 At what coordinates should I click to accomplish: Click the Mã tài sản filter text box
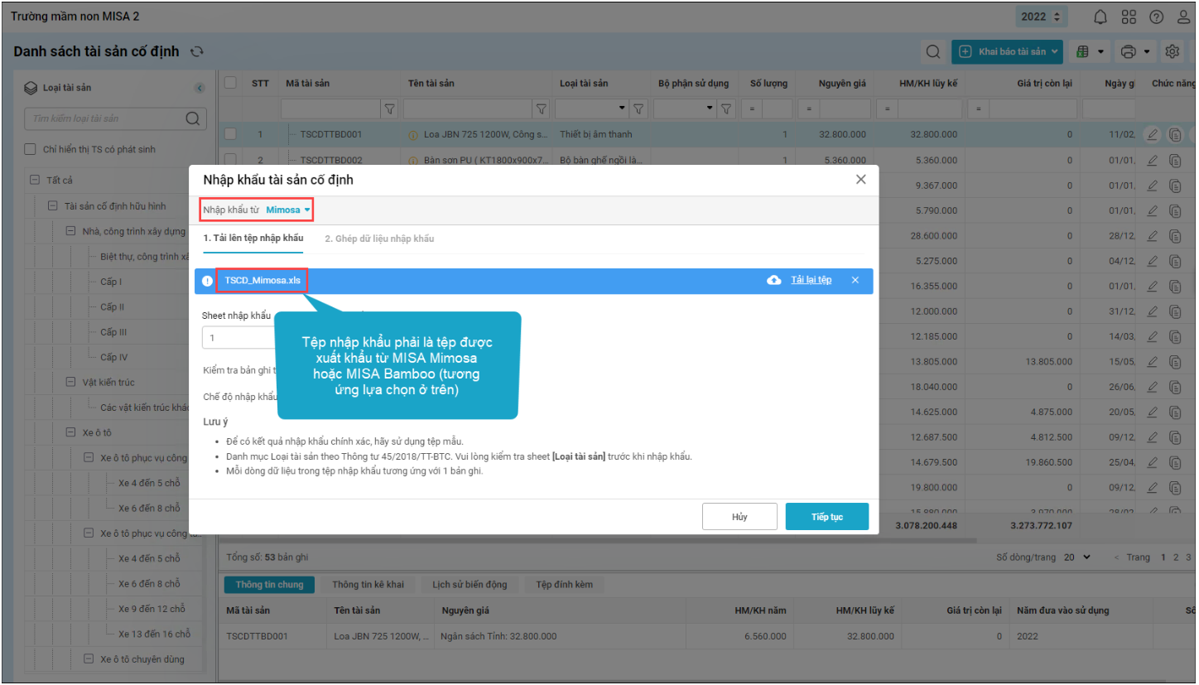pyautogui.click(x=331, y=109)
